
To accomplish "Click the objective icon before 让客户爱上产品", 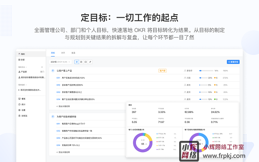I will tap(53, 71).
